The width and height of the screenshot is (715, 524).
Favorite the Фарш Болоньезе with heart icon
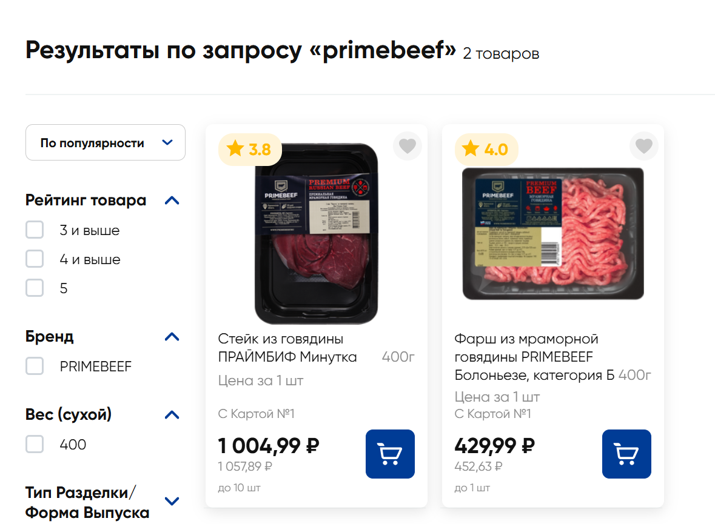pyautogui.click(x=643, y=146)
